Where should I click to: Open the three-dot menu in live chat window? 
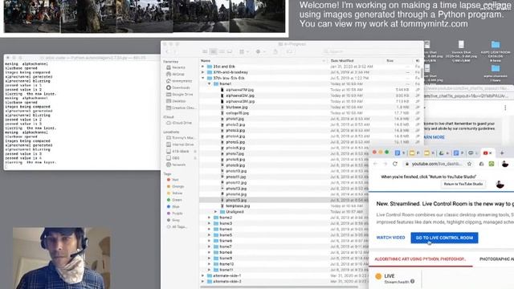pyautogui.click(x=505, y=108)
